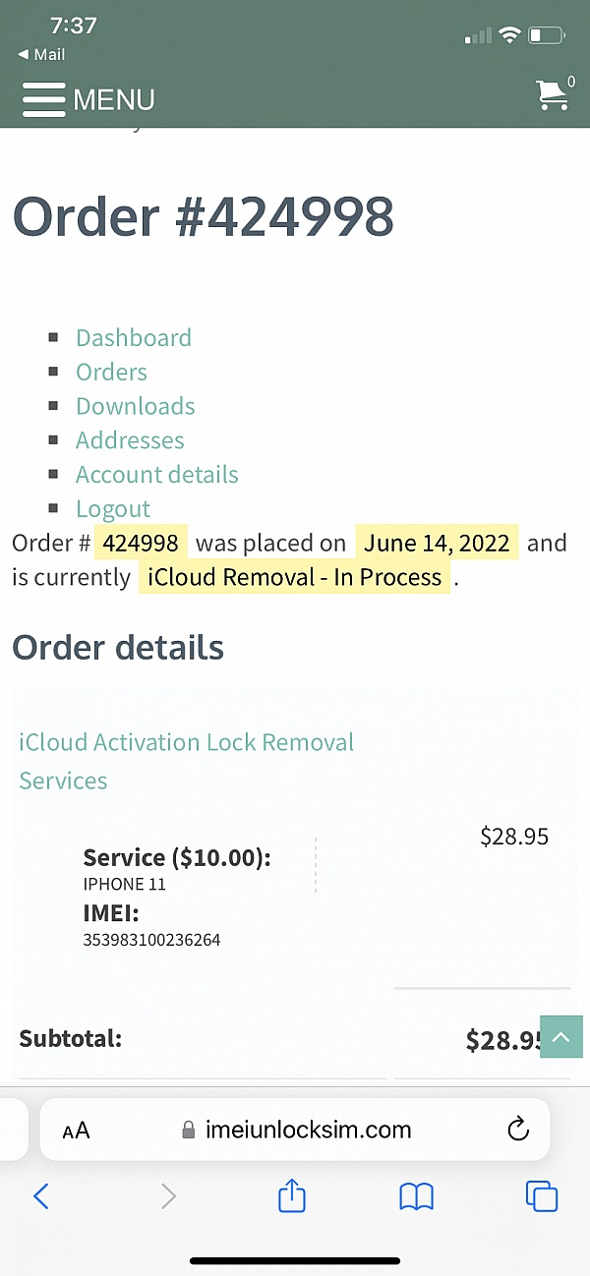
Task: Tap the MENU text label
Action: (x=114, y=100)
